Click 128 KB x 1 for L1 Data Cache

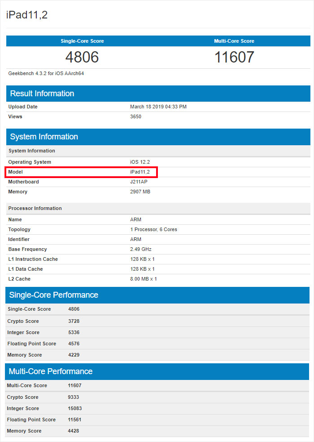tap(142, 269)
